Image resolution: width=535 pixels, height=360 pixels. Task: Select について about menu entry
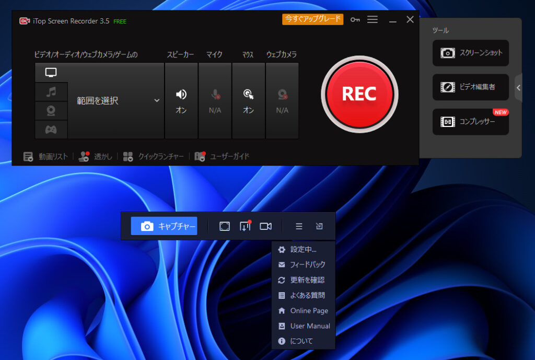pyautogui.click(x=304, y=341)
